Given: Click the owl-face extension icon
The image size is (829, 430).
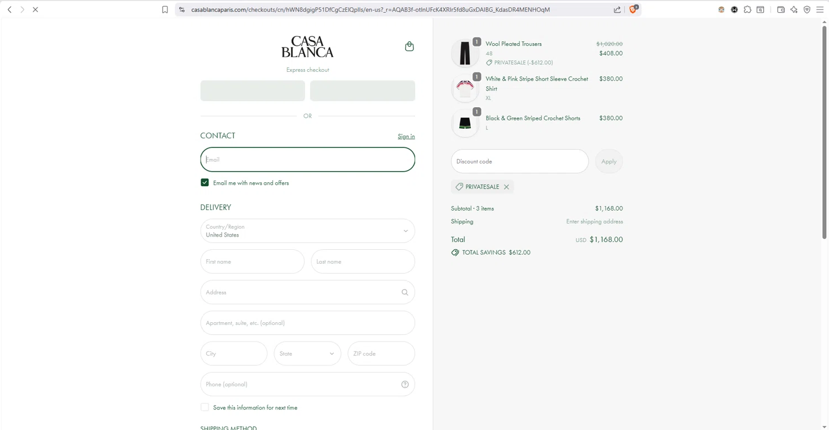Looking at the screenshot, I should (x=721, y=9).
